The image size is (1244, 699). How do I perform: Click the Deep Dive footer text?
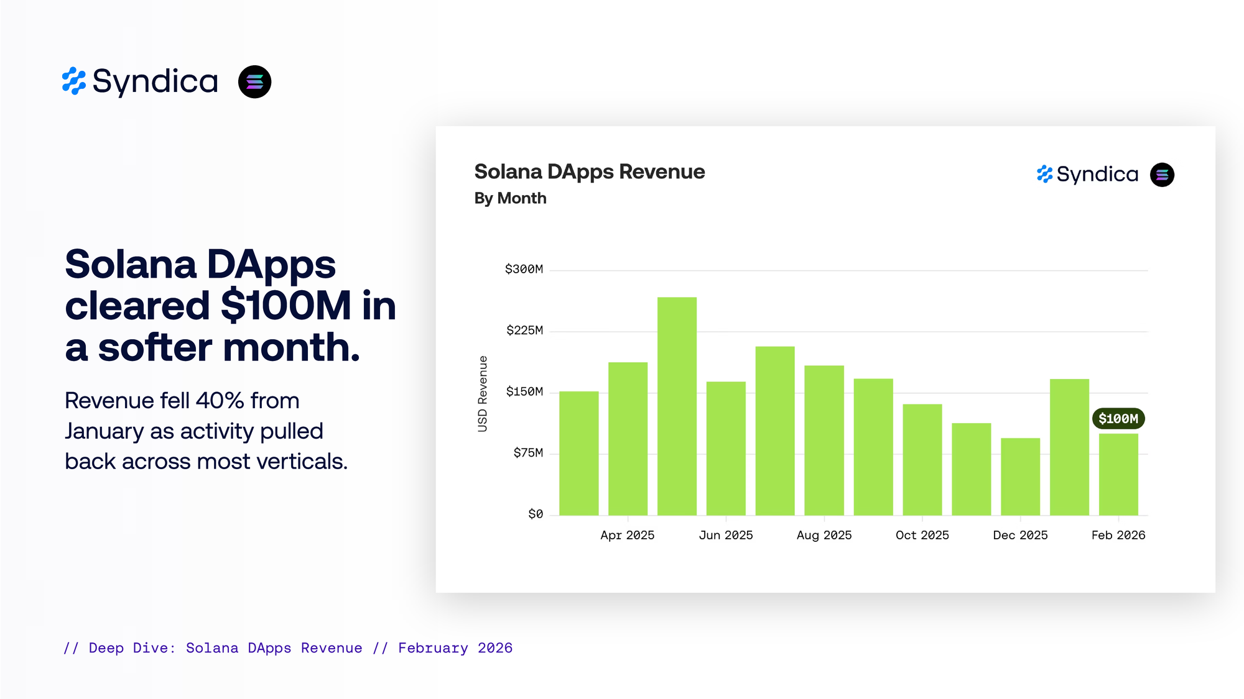[x=288, y=648]
